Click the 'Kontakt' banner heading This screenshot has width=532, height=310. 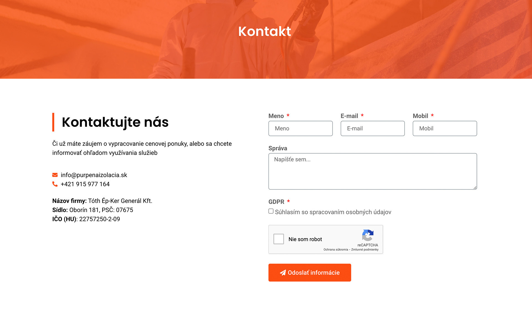click(265, 31)
